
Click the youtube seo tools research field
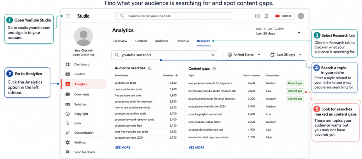tap(164, 55)
